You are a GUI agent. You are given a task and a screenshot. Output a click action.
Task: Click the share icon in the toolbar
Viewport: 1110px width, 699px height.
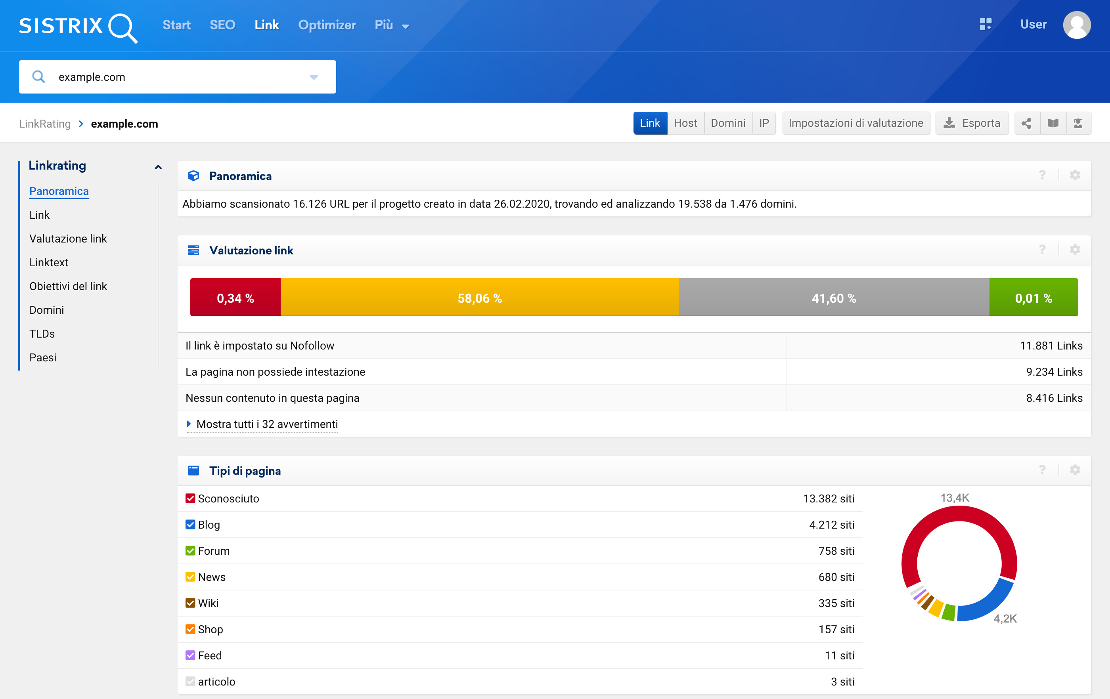(1026, 123)
